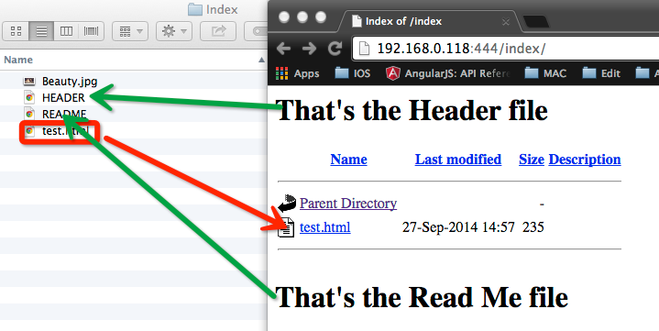Open the Finder arrange-by dropdown
Image resolution: width=659 pixels, height=331 pixels.
pos(130,31)
